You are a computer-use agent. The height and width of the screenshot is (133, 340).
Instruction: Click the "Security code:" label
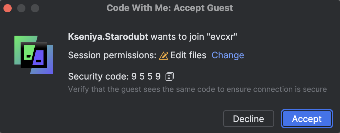99,76
